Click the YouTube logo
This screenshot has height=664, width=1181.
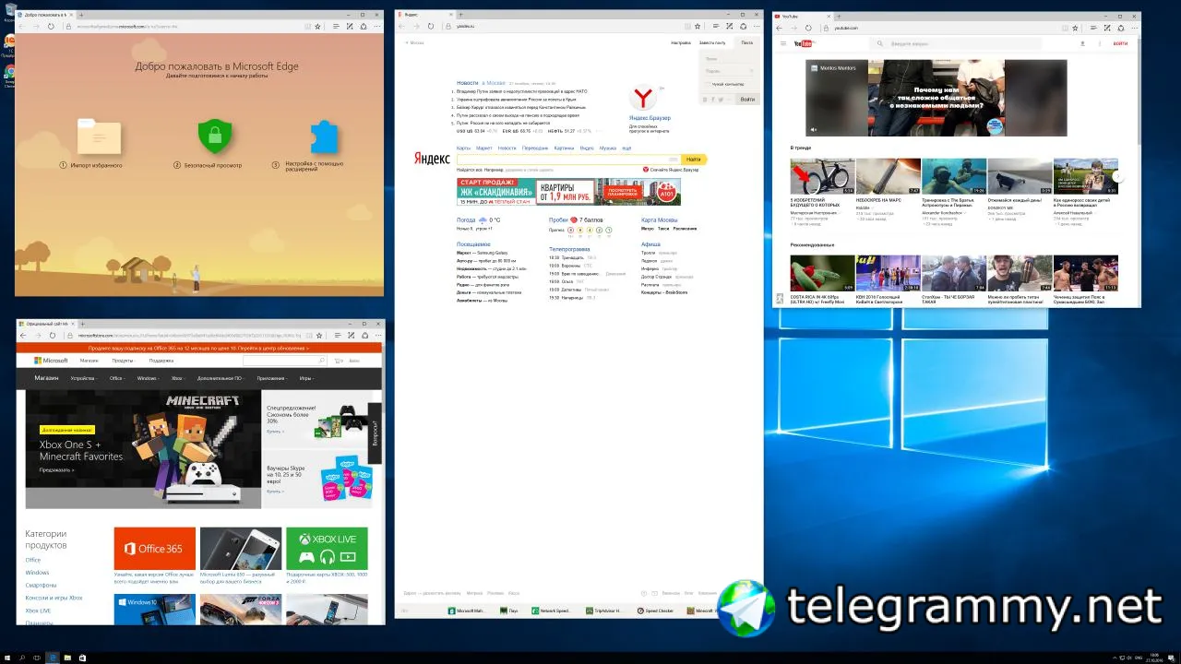coord(804,43)
